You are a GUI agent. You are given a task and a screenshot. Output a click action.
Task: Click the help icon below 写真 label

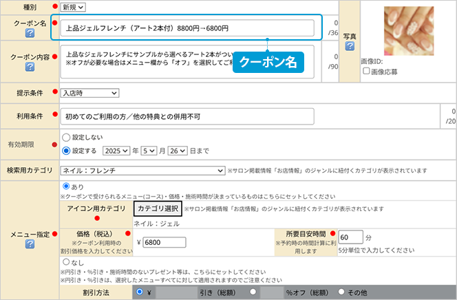point(350,46)
